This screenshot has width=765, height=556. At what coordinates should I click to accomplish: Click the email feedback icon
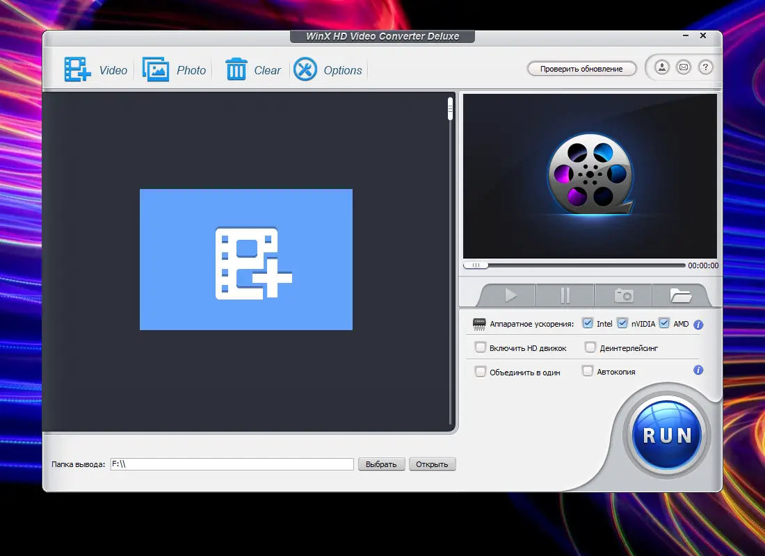click(x=682, y=67)
